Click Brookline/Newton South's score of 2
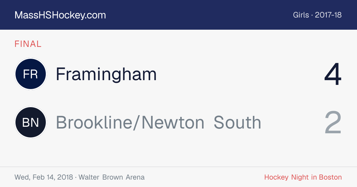The height and width of the screenshot is (187, 357). (x=333, y=122)
